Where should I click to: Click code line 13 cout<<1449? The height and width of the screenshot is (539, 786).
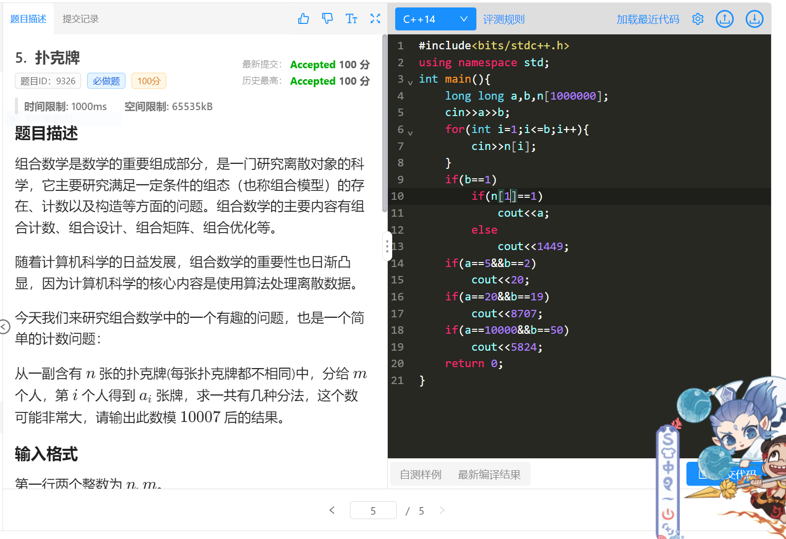533,247
